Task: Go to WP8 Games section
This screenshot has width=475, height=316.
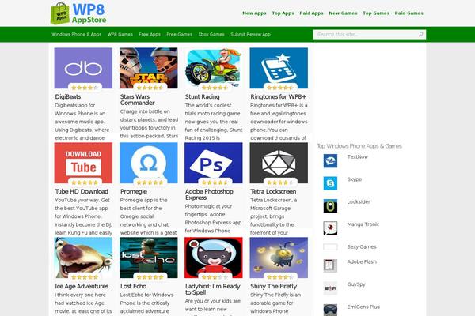Action: click(120, 35)
